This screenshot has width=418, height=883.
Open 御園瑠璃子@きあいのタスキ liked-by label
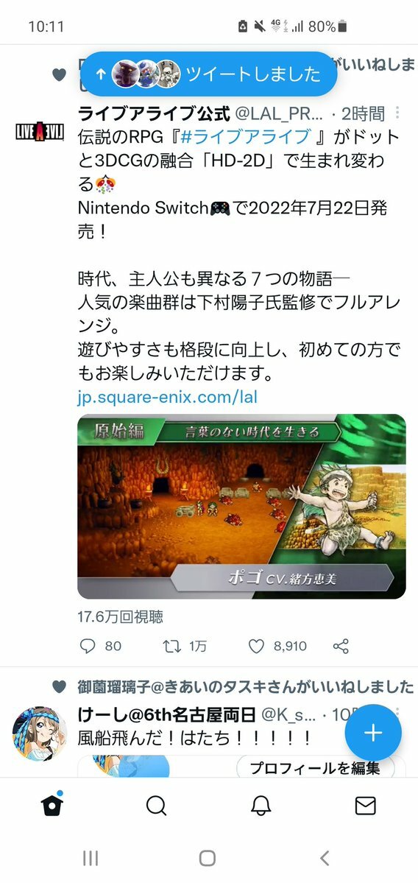point(245,686)
